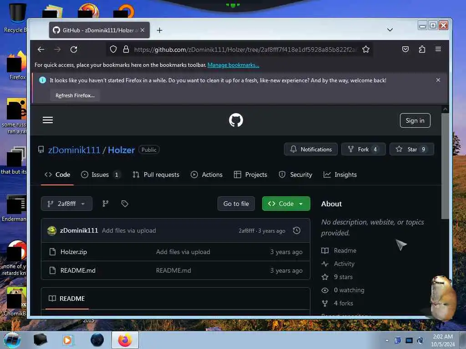Open the Firefox application menu
466x349 pixels.
tap(438, 49)
